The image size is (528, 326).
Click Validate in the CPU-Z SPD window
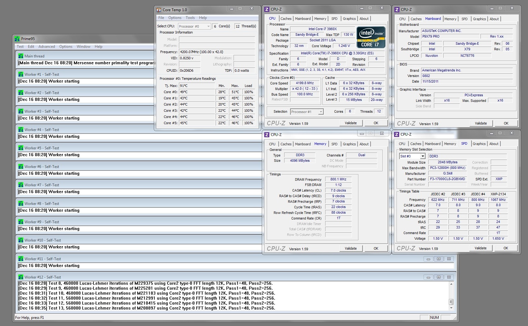(480, 248)
